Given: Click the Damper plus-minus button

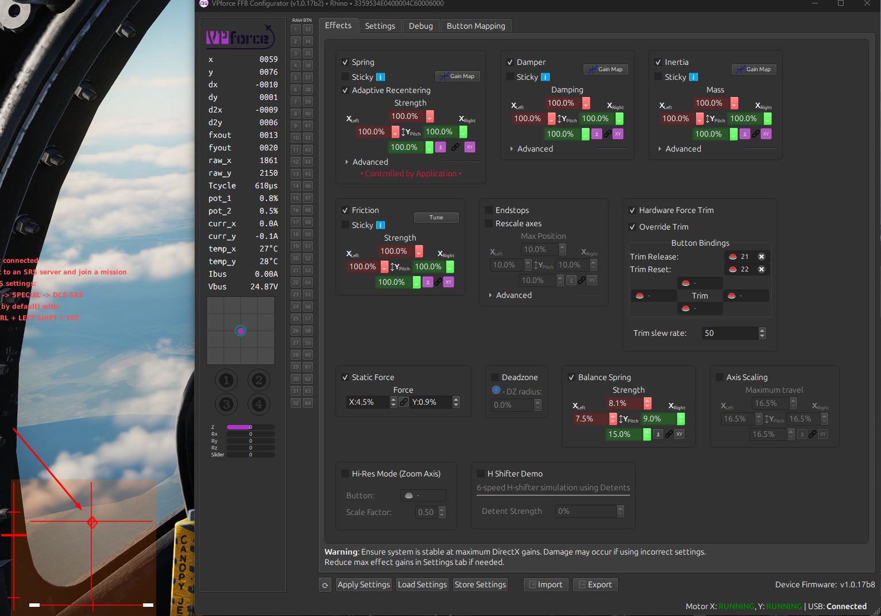Looking at the screenshot, I should (x=597, y=134).
